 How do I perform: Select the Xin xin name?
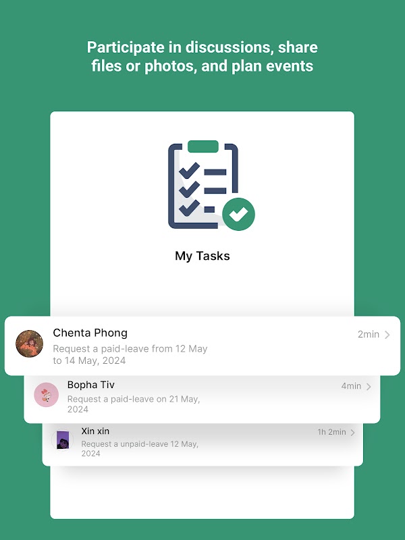[x=95, y=431]
